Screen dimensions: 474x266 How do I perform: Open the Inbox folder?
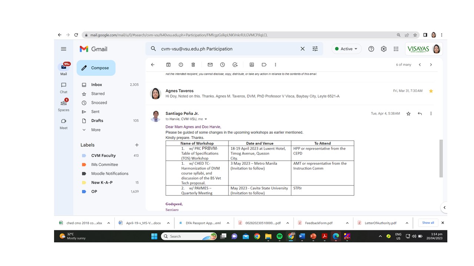pyautogui.click(x=97, y=85)
